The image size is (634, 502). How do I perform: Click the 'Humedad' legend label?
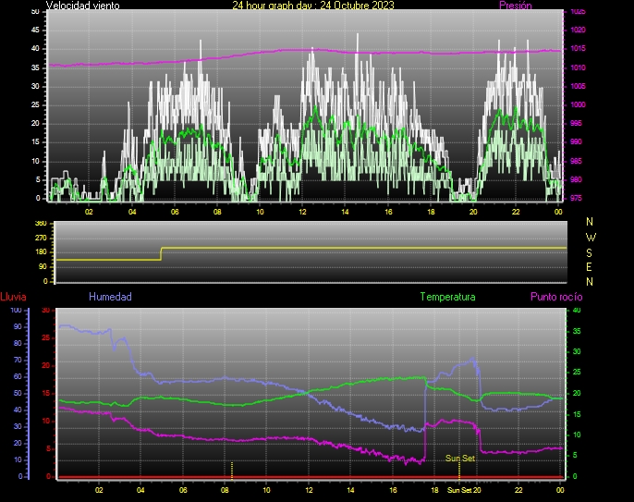pyautogui.click(x=110, y=297)
